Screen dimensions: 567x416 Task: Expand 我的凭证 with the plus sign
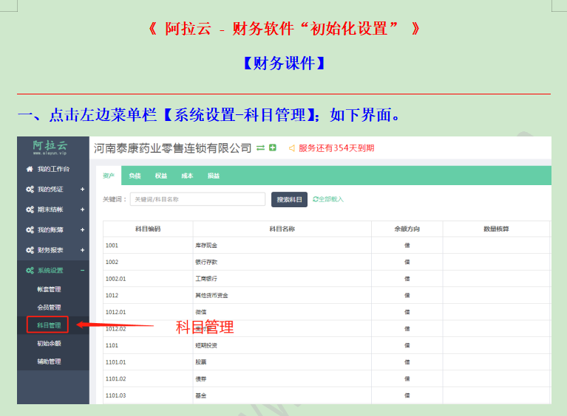(x=83, y=189)
